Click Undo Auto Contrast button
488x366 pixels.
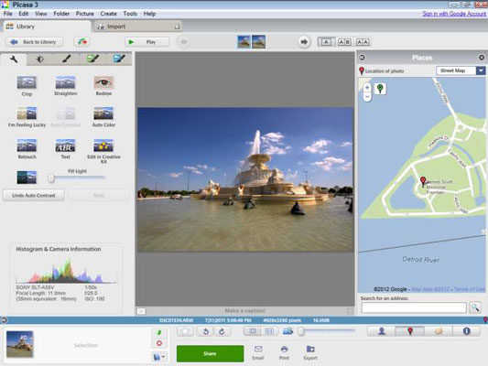coord(34,195)
